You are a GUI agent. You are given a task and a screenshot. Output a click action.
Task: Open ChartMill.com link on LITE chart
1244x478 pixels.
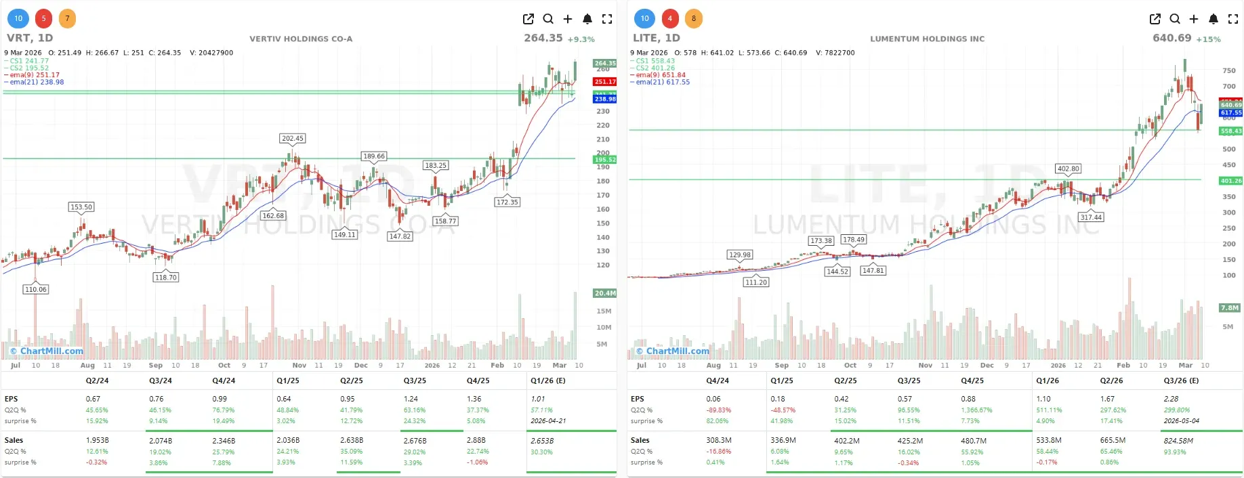click(x=673, y=351)
